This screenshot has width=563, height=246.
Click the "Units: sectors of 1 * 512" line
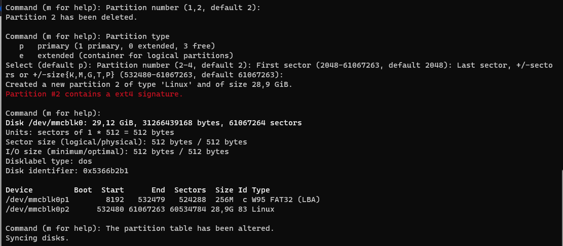point(90,132)
